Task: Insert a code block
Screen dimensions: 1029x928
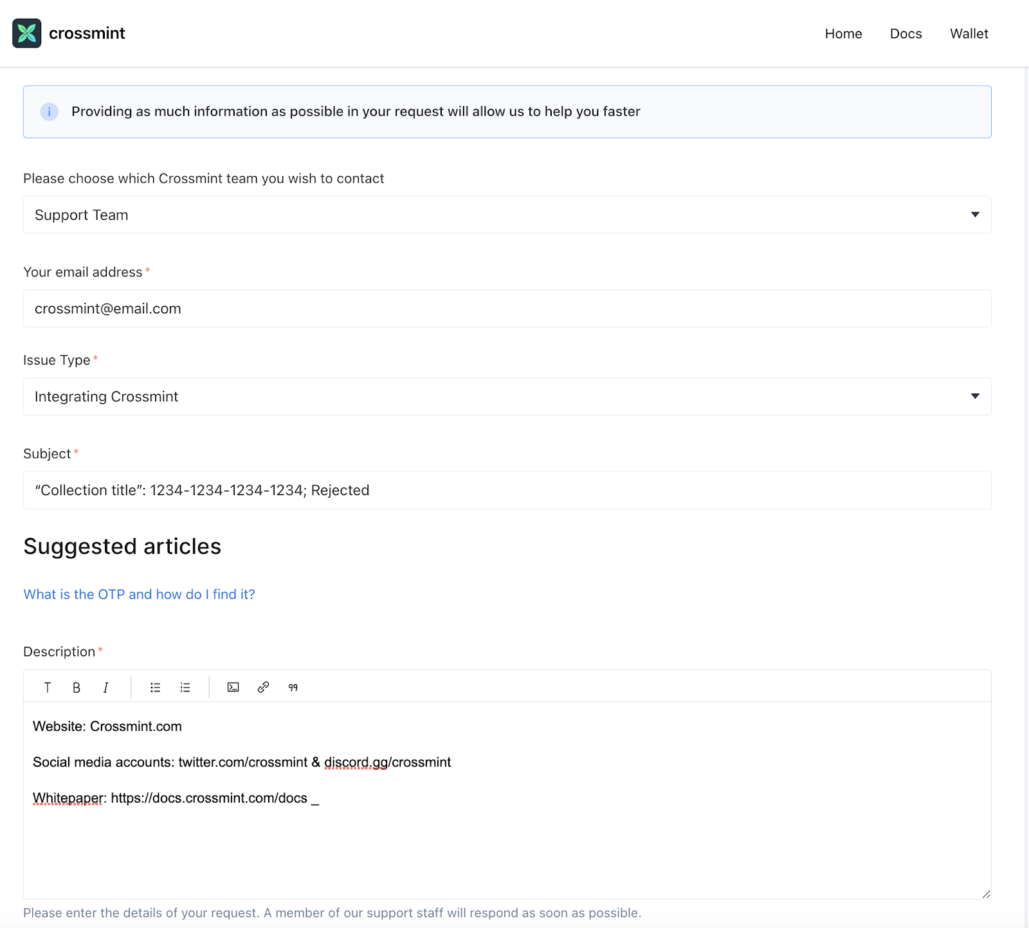Action: point(233,687)
